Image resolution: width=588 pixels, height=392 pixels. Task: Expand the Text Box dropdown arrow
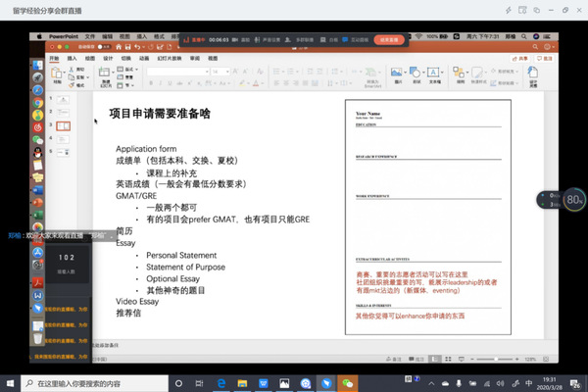point(442,72)
